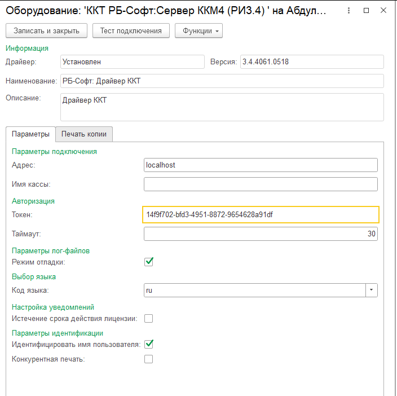Focus the empty 'Имя кассы' field
Screen dimensions: 397x396
(x=261, y=184)
